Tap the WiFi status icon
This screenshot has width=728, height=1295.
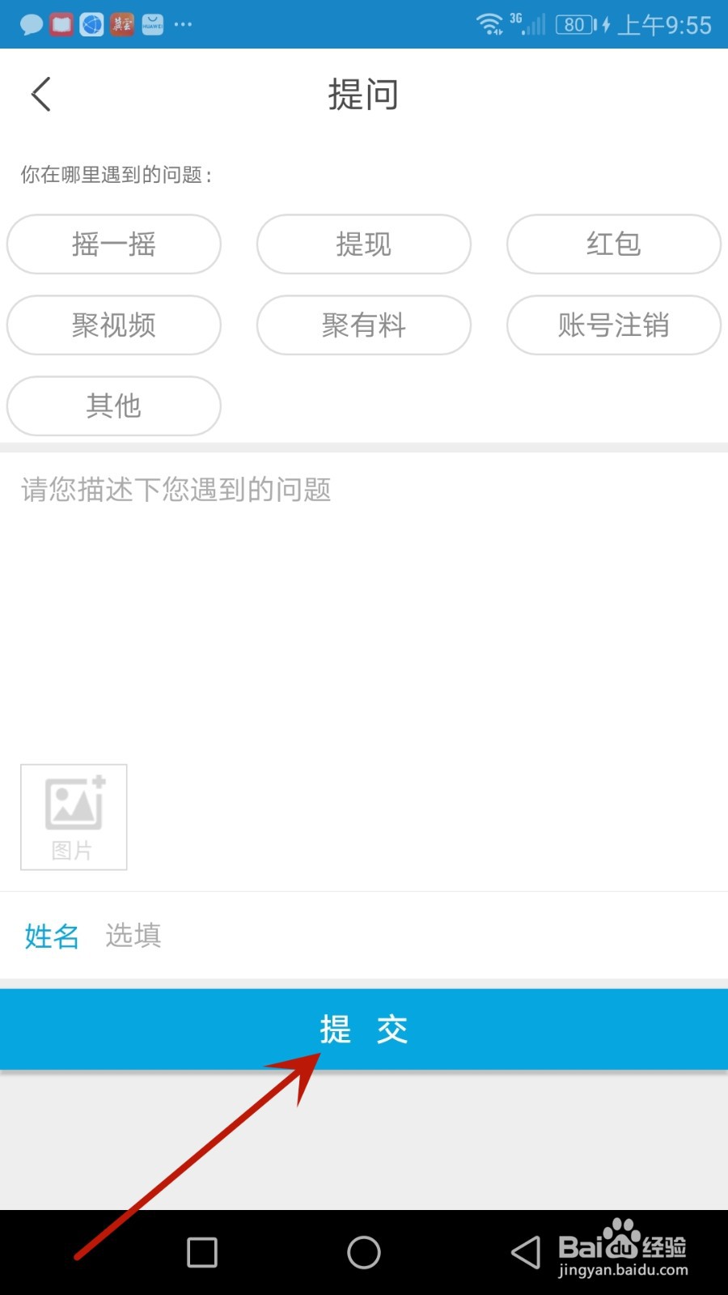489,24
